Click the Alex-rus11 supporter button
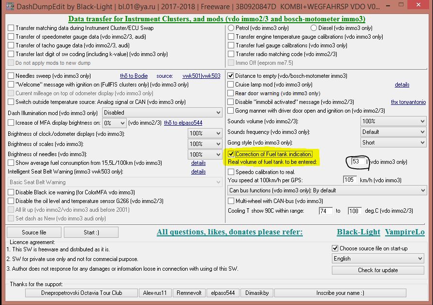This screenshot has height=305, width=433. (155, 293)
